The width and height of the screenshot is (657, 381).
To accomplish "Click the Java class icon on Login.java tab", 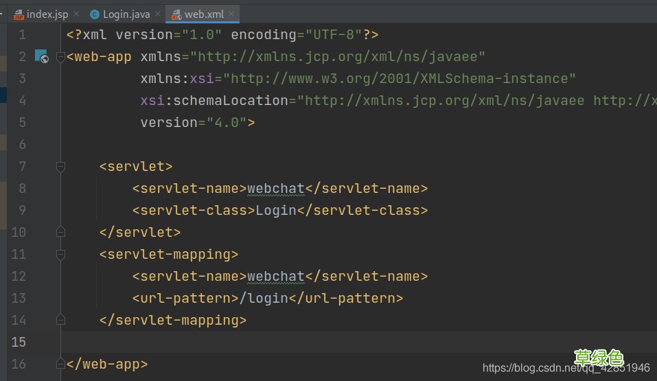I will click(x=95, y=14).
